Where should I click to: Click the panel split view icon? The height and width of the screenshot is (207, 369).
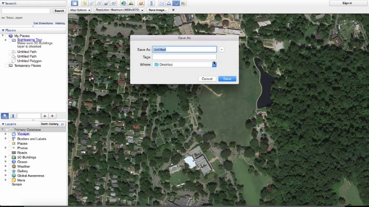coord(12,116)
